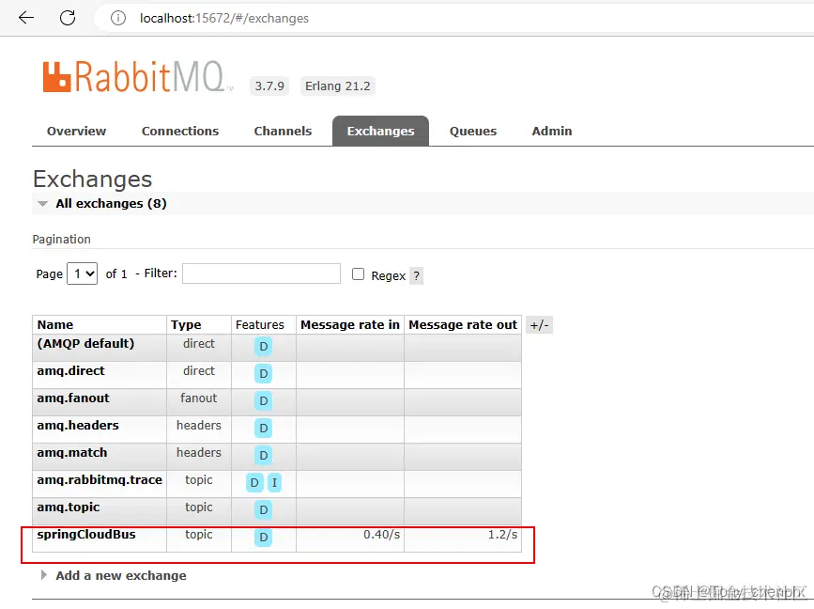Image resolution: width=814 pixels, height=609 pixels.
Task: Open the (AMQP default) exchange
Action: click(x=85, y=343)
